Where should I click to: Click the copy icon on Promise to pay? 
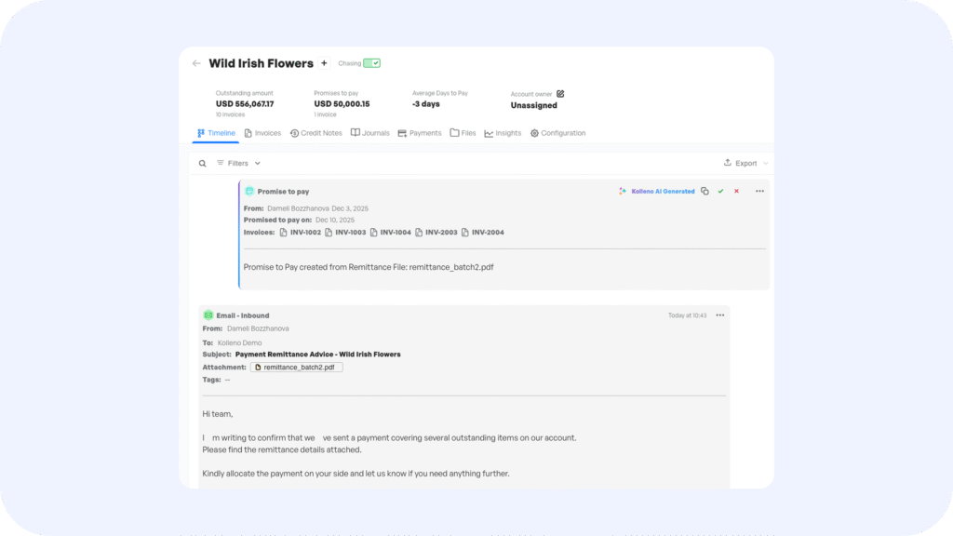705,191
